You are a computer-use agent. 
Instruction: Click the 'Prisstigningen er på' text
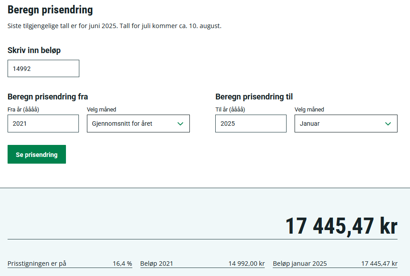(37, 264)
